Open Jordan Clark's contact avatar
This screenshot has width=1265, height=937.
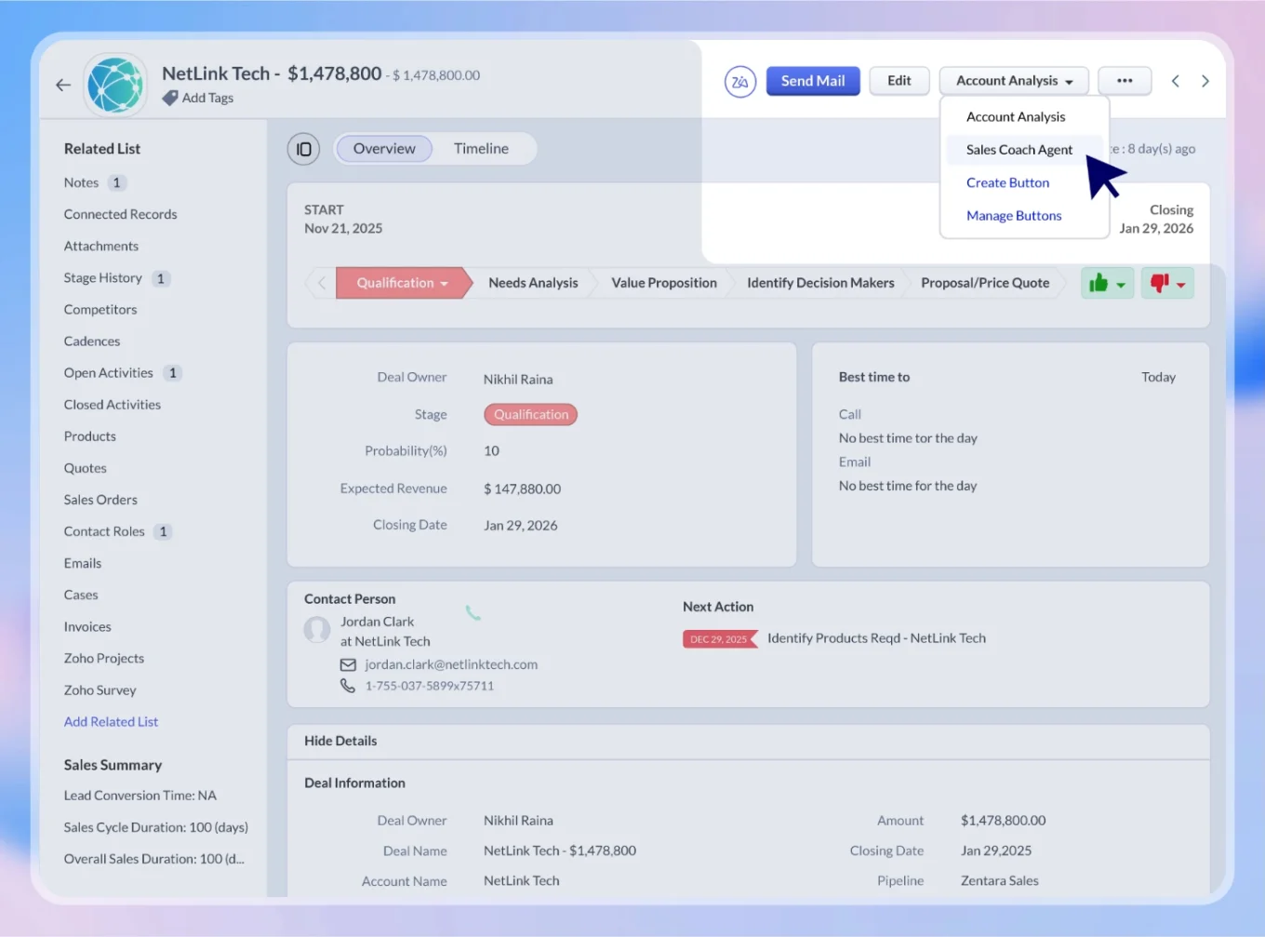click(317, 630)
